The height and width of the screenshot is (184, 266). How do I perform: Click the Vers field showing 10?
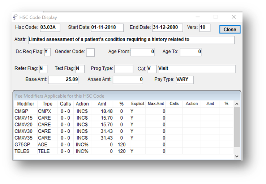(x=205, y=28)
